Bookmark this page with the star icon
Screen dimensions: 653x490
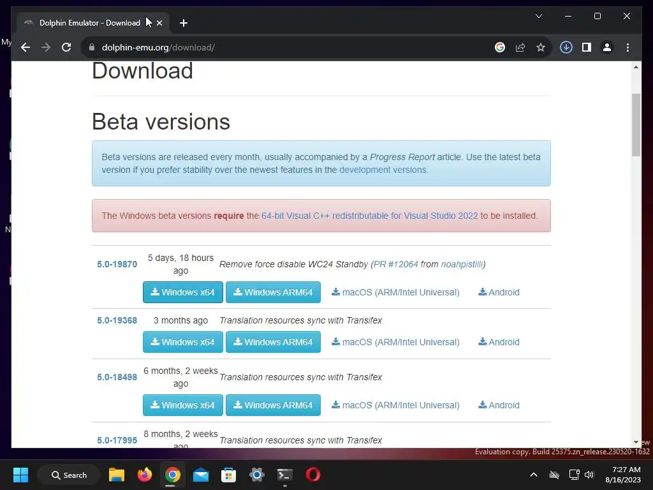coord(541,47)
